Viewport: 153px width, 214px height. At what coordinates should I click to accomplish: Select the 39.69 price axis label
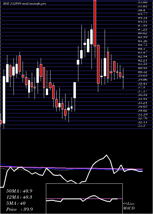tap(143, 76)
